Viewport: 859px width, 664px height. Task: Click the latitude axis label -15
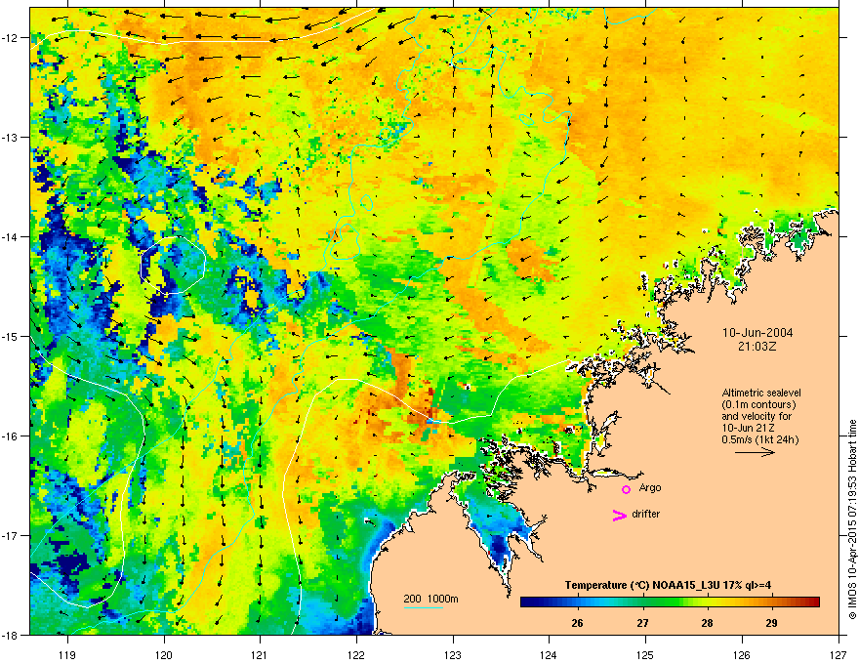[10, 336]
